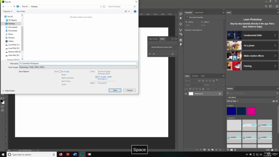Select the blue color swatch in Libraries

231,111
